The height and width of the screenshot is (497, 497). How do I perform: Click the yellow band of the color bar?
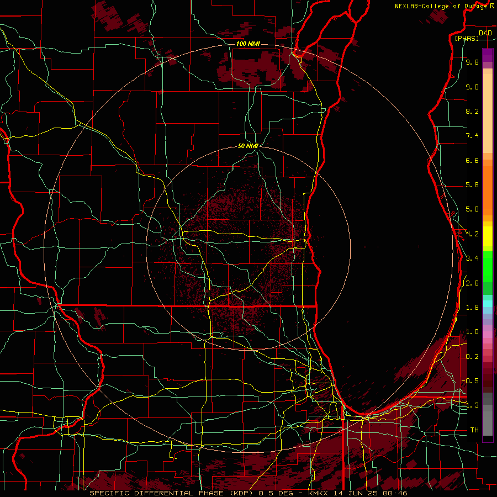[x=488, y=236]
